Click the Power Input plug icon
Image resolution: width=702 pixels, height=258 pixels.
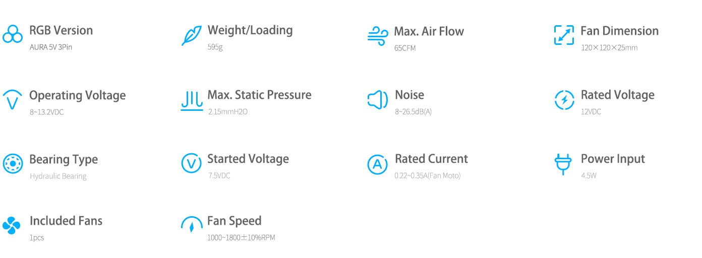pyautogui.click(x=563, y=164)
